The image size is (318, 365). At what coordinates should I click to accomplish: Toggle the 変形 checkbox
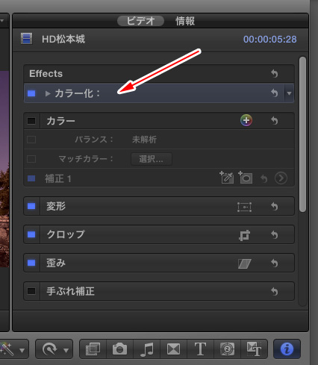tap(31, 206)
